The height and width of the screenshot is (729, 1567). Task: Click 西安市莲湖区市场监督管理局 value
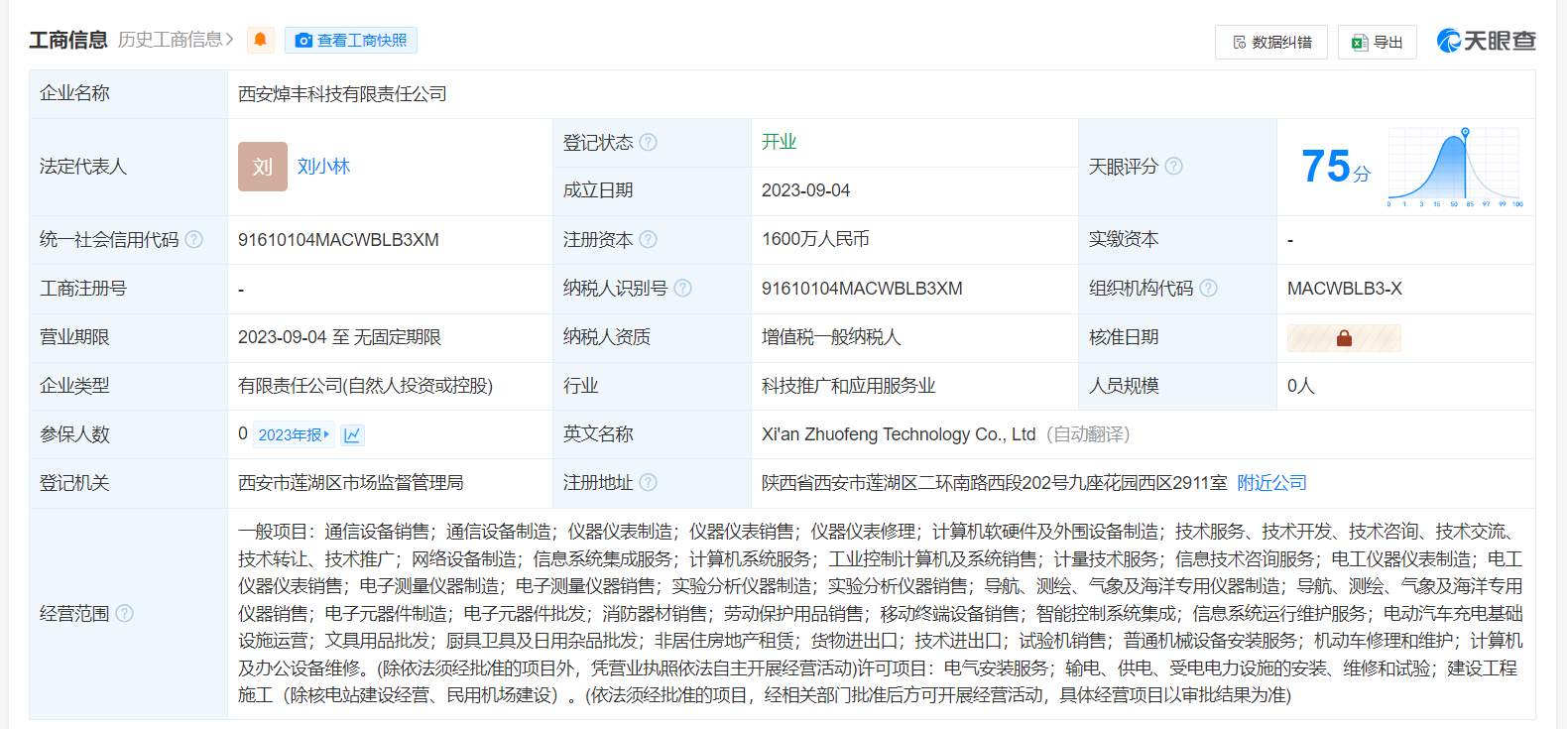tap(351, 483)
